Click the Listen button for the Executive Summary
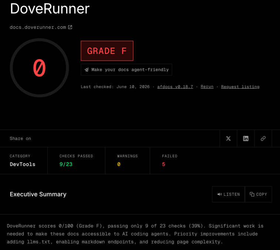Viewport: 280px width, 250px height. pos(228,194)
